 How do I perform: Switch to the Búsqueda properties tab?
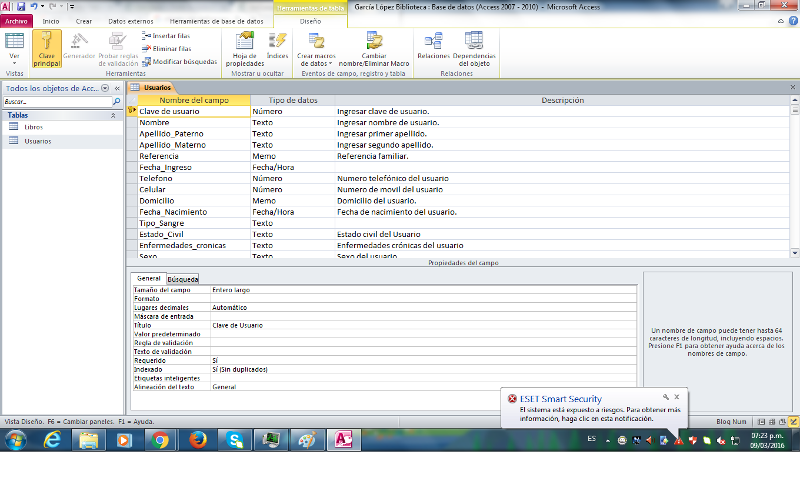coord(183,279)
